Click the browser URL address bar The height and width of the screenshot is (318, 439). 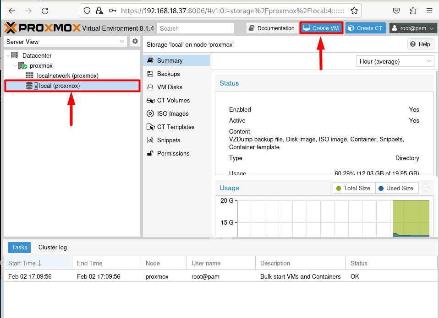220,11
